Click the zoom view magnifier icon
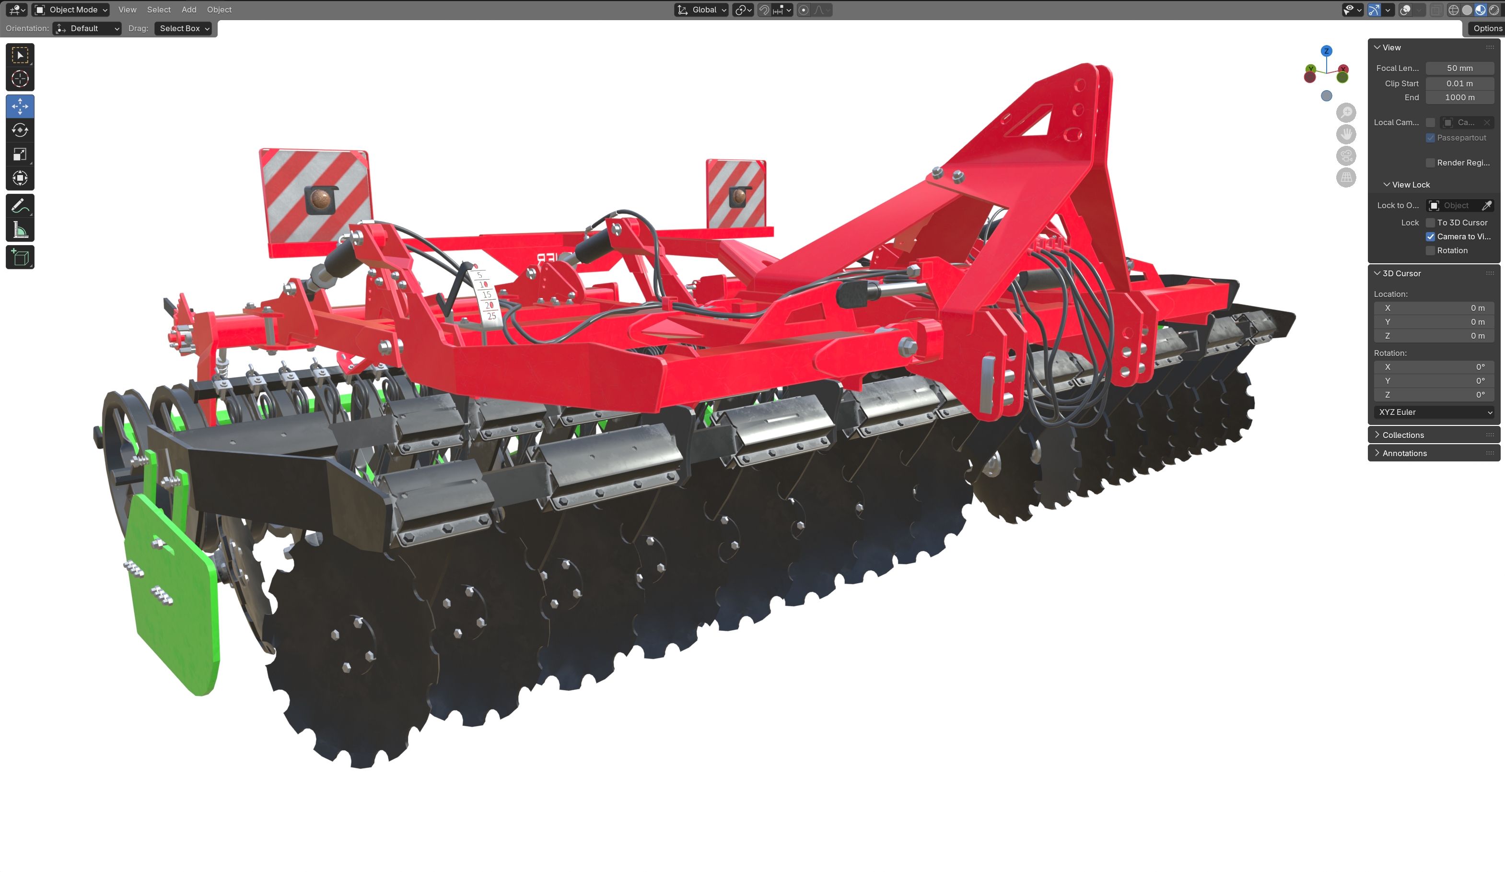This screenshot has width=1505, height=872. tap(1345, 112)
